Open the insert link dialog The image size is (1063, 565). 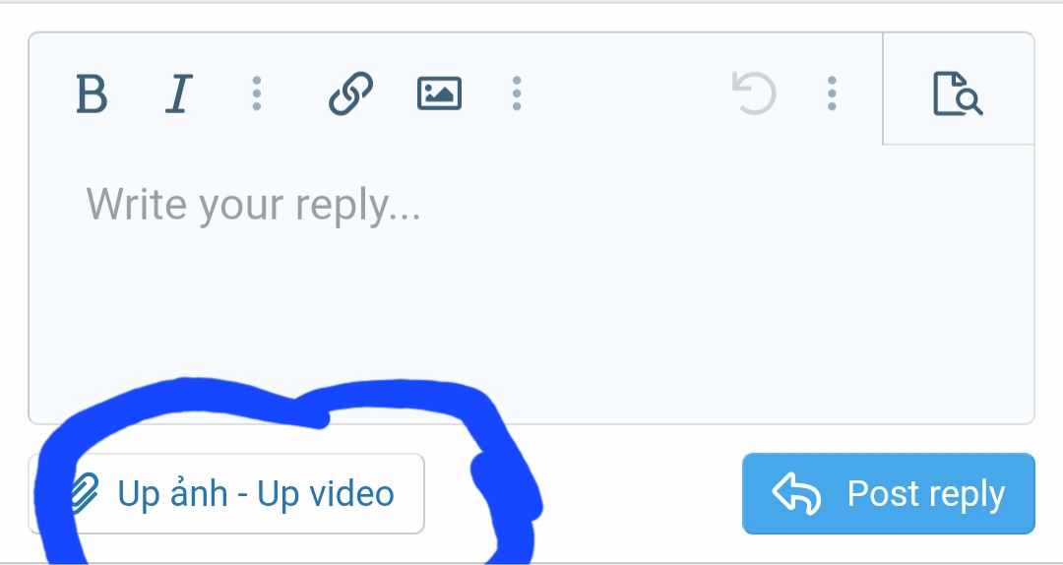pyautogui.click(x=350, y=93)
